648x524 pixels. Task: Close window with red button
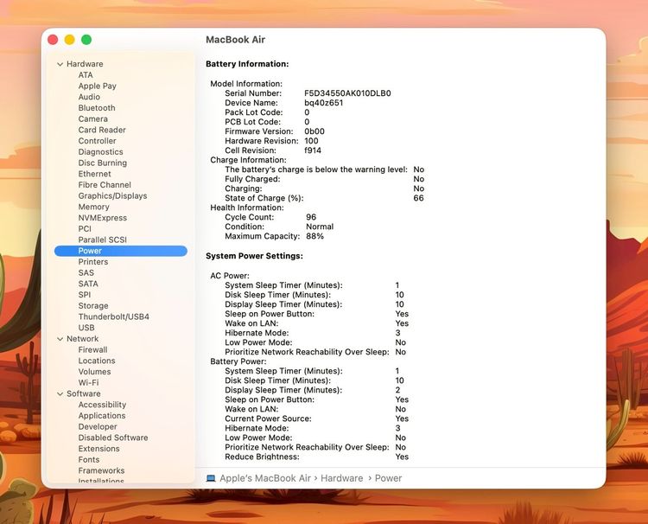point(53,40)
